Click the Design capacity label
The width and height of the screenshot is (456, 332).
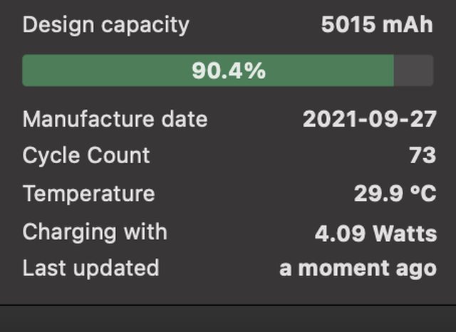pyautogui.click(x=105, y=26)
